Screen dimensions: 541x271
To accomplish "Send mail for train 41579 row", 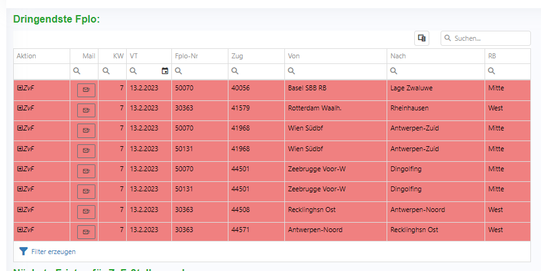I will tap(86, 110).
